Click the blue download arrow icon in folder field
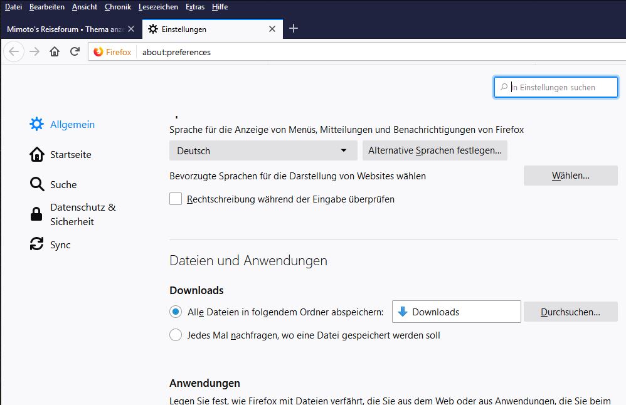 [403, 312]
